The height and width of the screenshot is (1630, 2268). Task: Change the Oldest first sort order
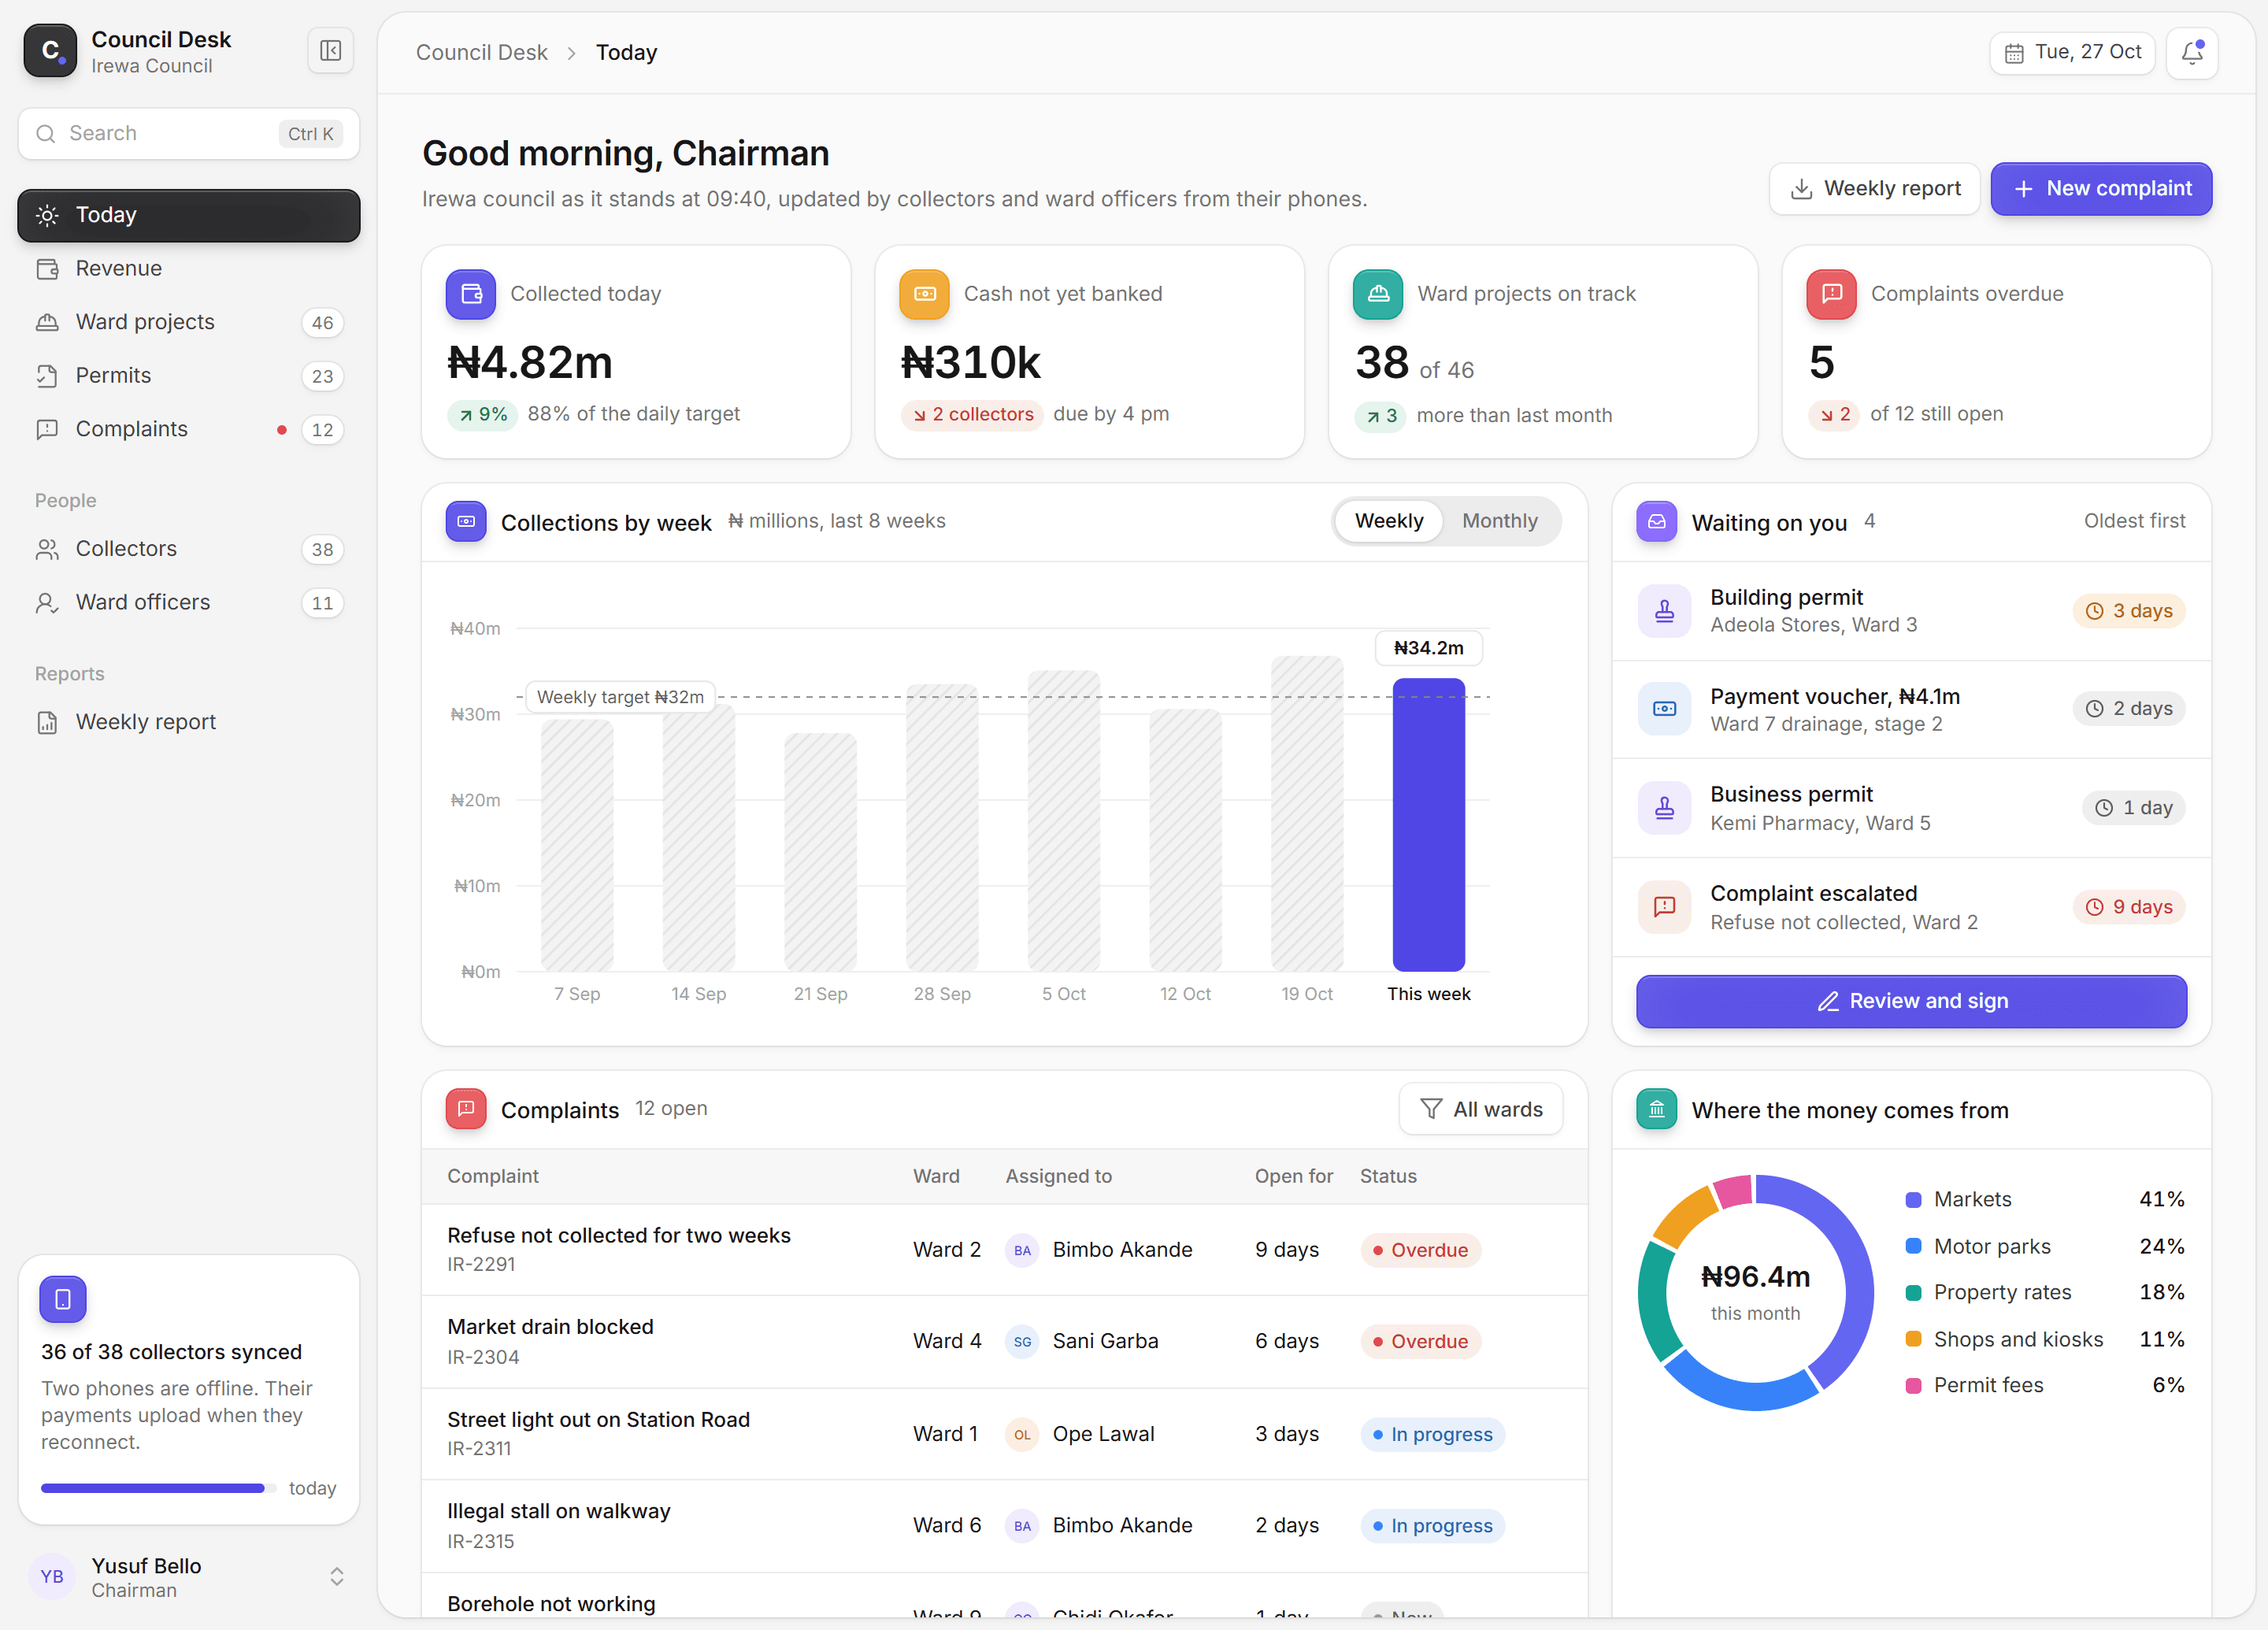2134,521
